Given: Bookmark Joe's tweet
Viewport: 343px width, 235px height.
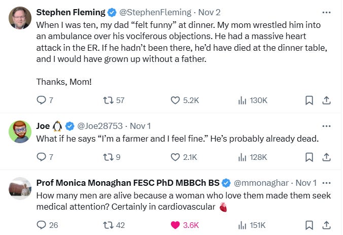Looking at the screenshot, I should 309,157.
